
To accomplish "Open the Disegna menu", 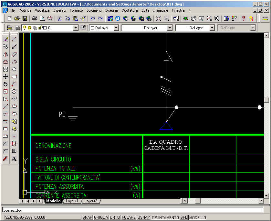I will [x=111, y=10].
